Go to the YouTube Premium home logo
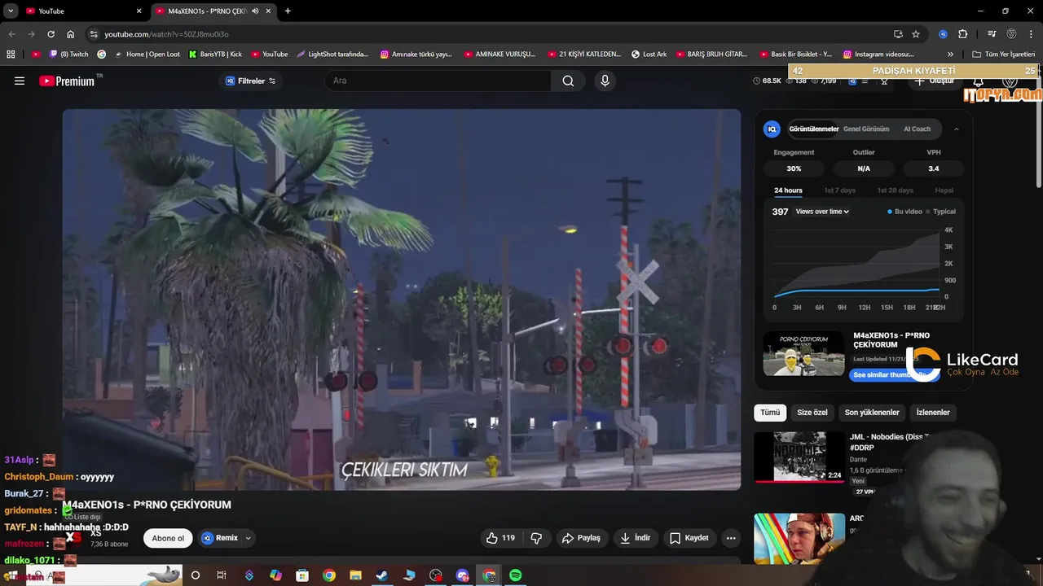 tap(68, 81)
